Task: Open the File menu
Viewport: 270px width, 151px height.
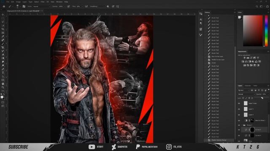Action: tap(8, 2)
